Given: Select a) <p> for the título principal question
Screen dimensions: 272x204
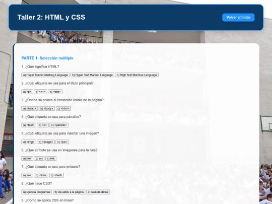Looking at the screenshot, I should pyautogui.click(x=27, y=92).
